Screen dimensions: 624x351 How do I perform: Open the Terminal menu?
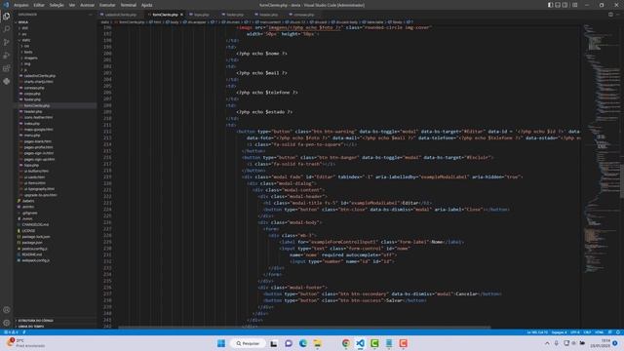(x=128, y=5)
